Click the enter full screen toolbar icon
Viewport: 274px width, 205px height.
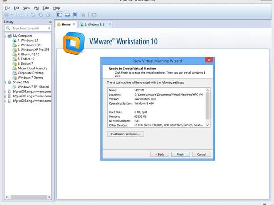tap(75, 15)
